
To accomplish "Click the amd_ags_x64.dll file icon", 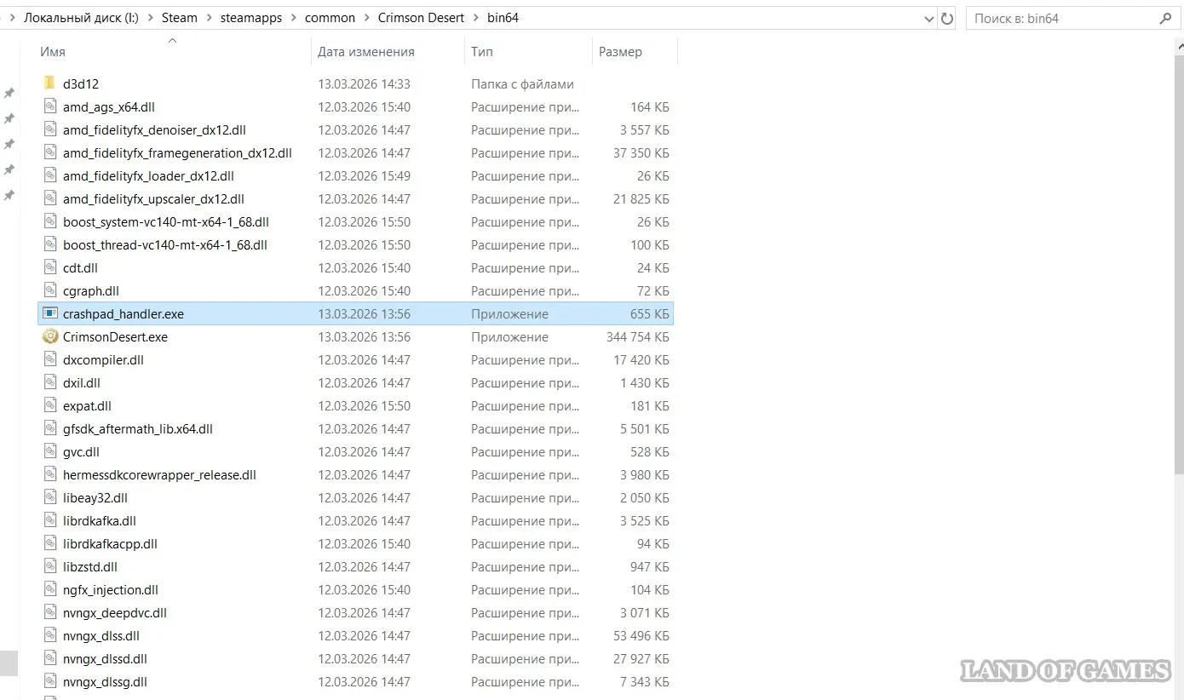I will tap(50, 106).
